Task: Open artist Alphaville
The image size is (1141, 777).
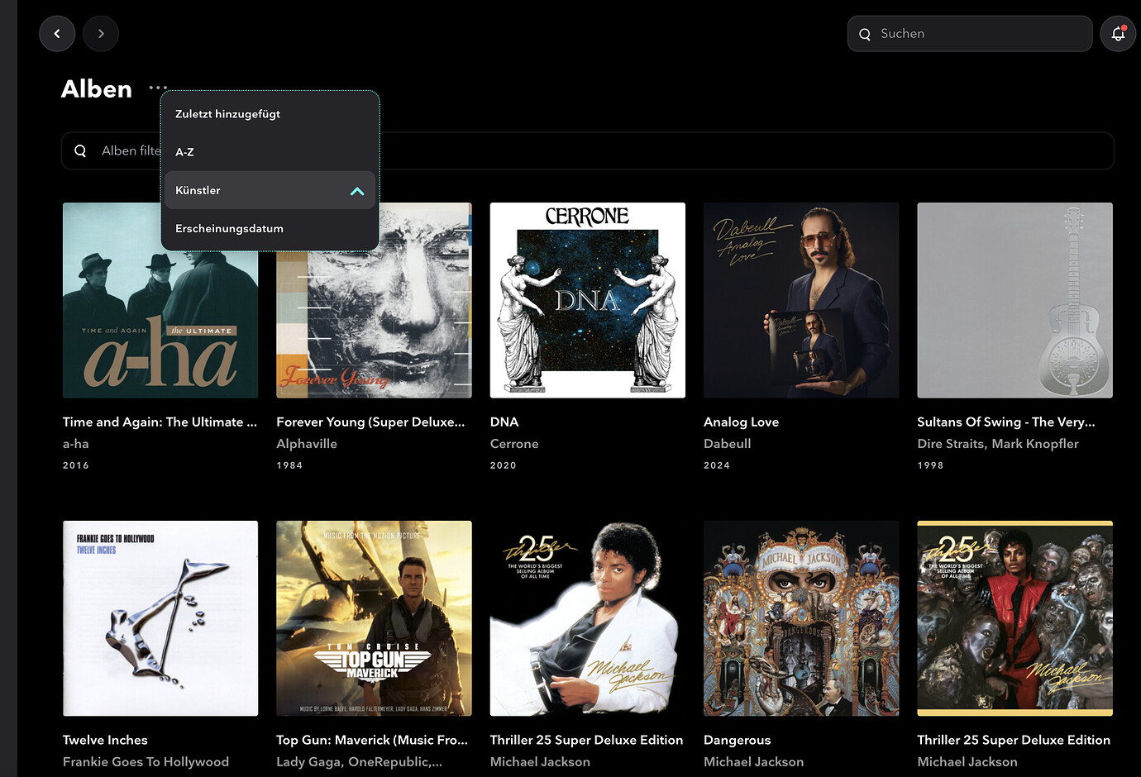Action: (307, 444)
